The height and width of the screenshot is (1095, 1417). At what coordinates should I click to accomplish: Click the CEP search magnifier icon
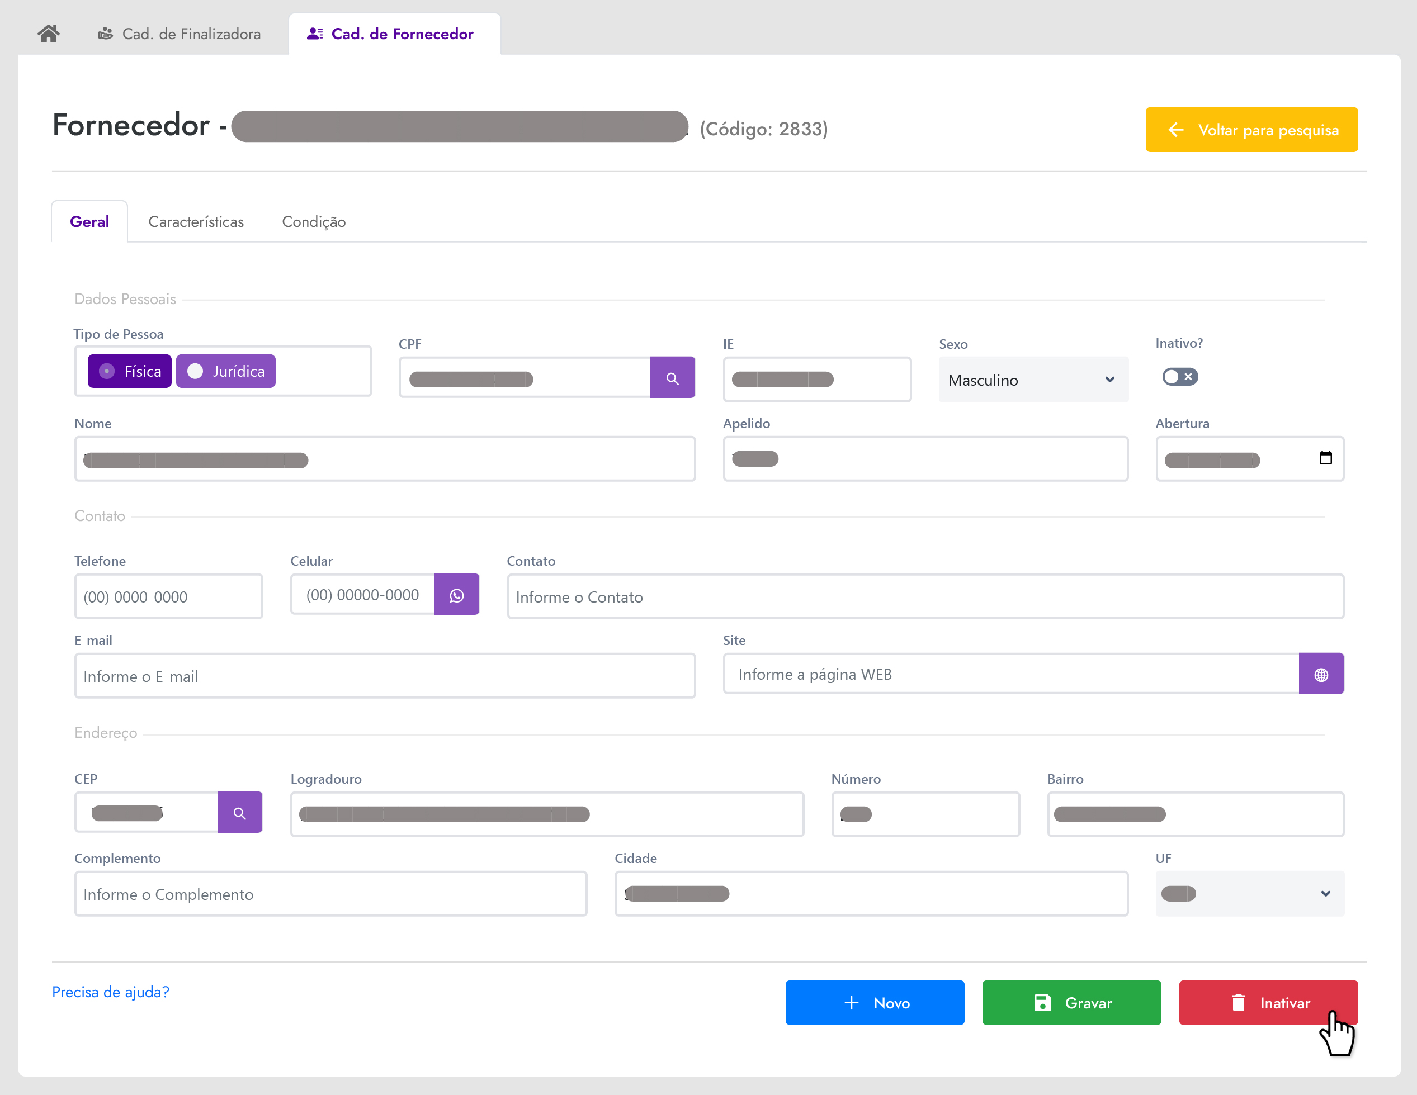pos(239,813)
